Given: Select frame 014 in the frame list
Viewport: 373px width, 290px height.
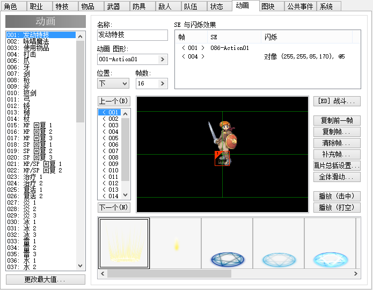Looking at the screenshot, I should [x=109, y=196].
